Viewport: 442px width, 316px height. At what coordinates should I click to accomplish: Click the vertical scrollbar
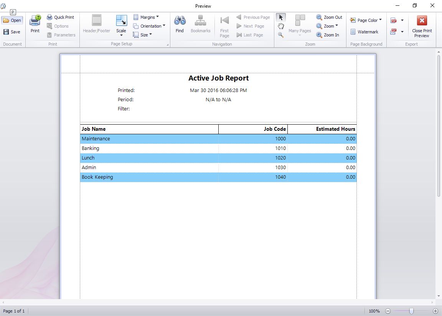pyautogui.click(x=439, y=126)
